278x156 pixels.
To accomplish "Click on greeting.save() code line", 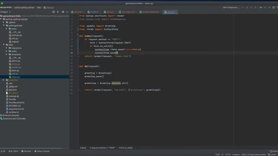I will point(94,76).
